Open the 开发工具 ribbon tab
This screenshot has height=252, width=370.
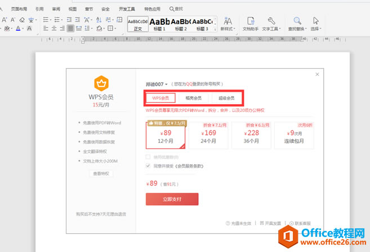point(127,9)
